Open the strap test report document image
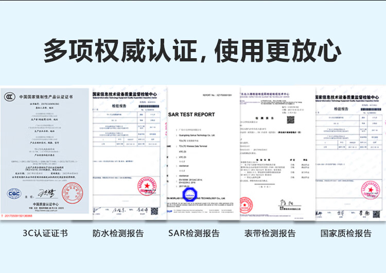This screenshot has height=273, width=386. point(277,153)
